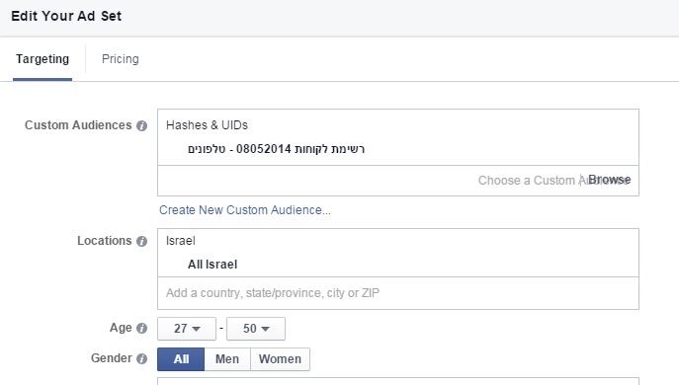Select the Hebrew customer list audience entry

tap(277, 149)
